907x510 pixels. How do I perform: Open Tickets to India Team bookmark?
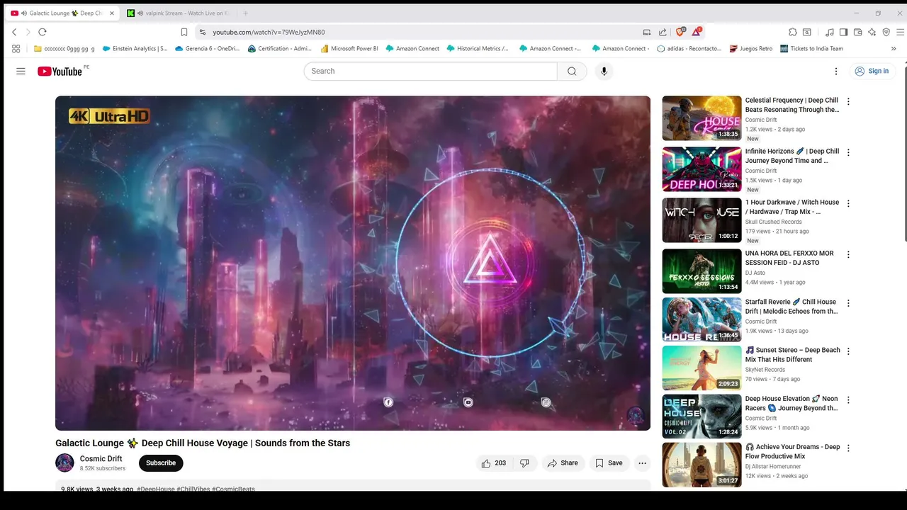click(811, 49)
